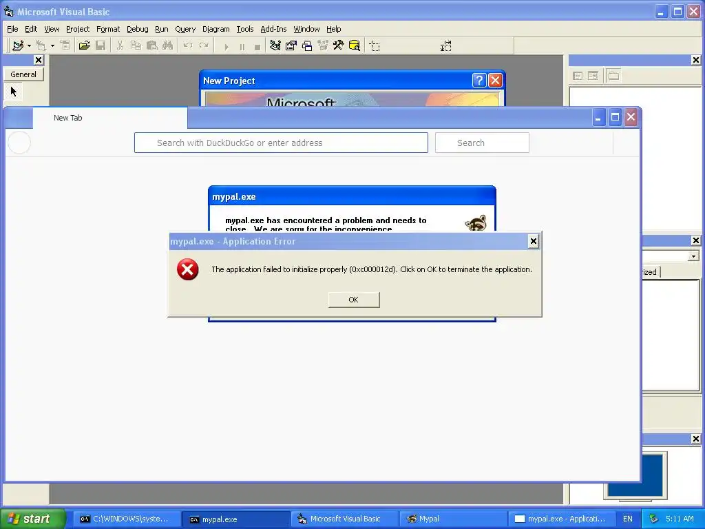Click the Break pause icon

pyautogui.click(x=242, y=46)
